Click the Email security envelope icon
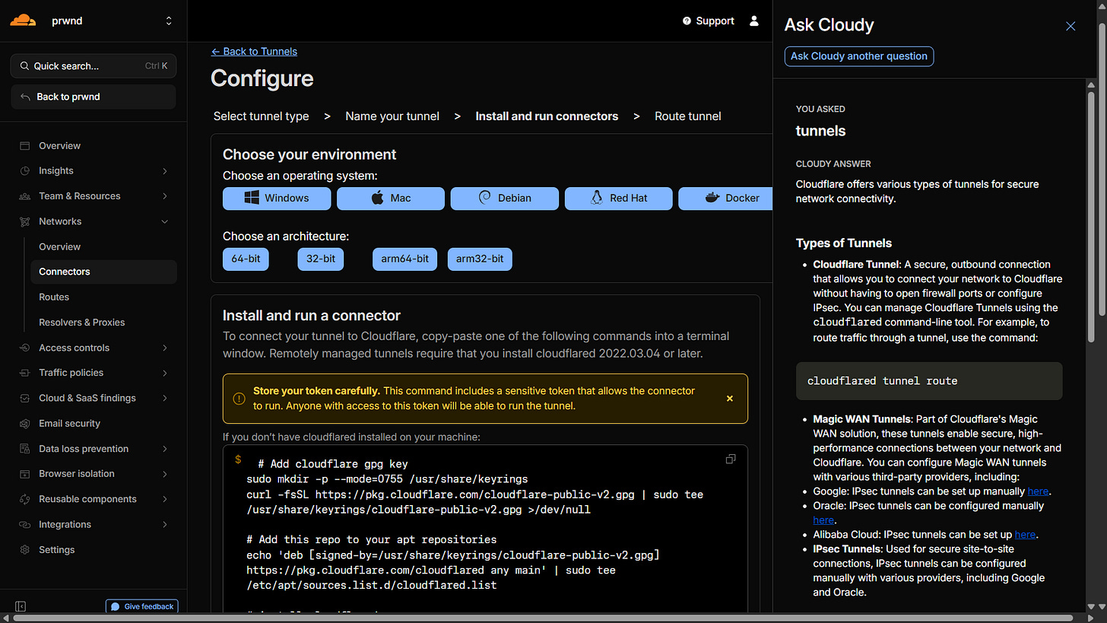1107x623 pixels. point(25,423)
